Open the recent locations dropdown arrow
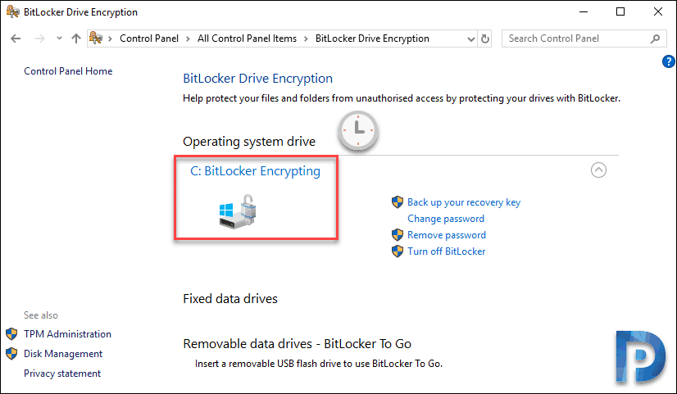This screenshot has height=394, width=677. click(59, 38)
